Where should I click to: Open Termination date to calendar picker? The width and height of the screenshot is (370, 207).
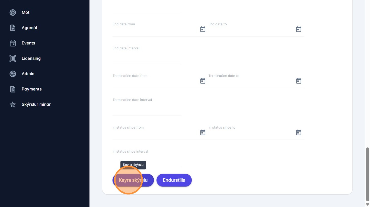tap(299, 81)
